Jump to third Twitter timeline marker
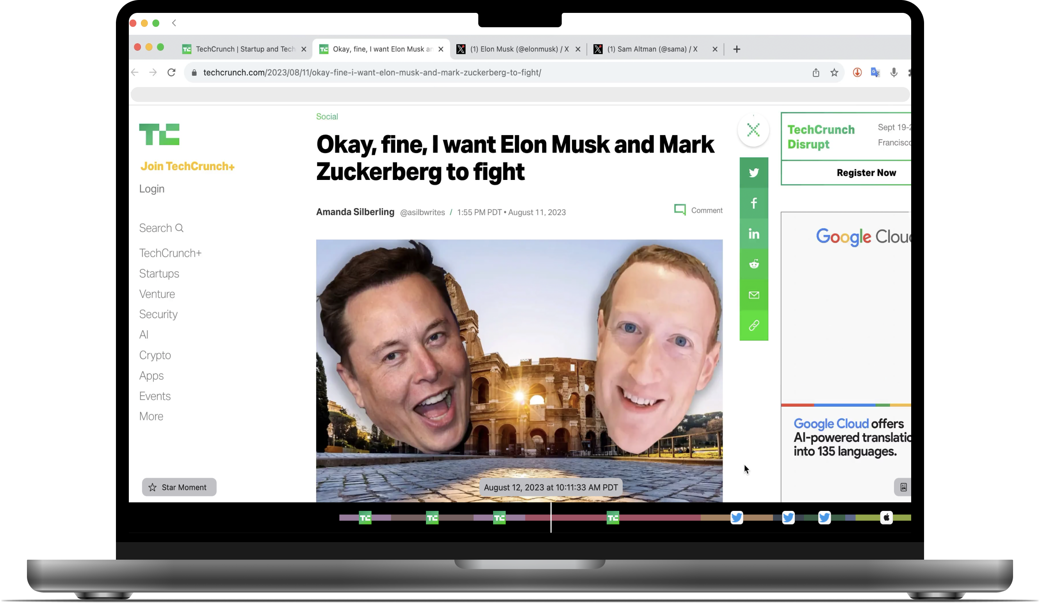The image size is (1040, 603). tap(824, 518)
